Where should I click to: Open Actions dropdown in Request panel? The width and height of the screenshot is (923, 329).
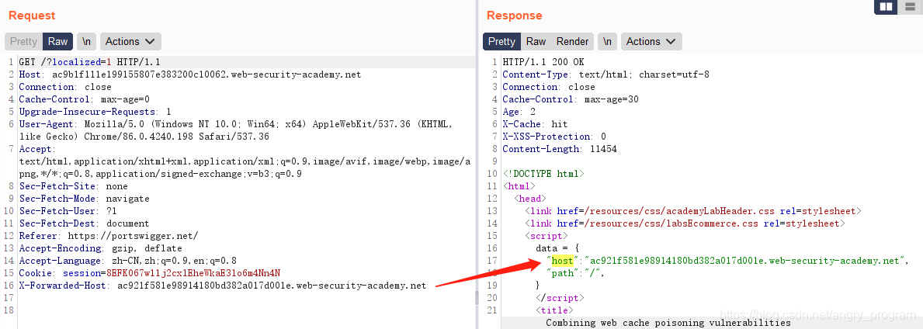pyautogui.click(x=130, y=41)
